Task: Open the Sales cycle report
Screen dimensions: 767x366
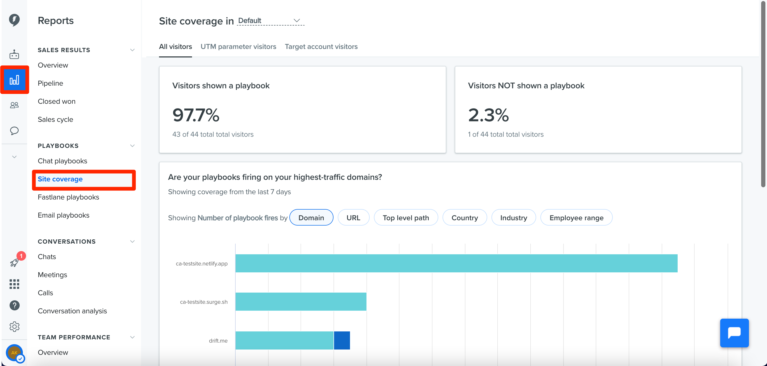Action: [x=55, y=119]
